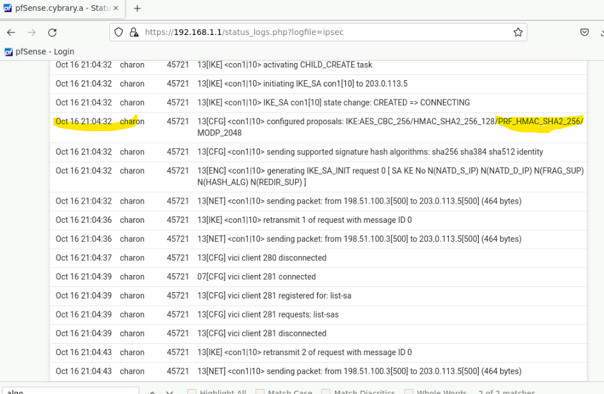Click the browser back arrow
604x394 pixels.
[x=11, y=32]
